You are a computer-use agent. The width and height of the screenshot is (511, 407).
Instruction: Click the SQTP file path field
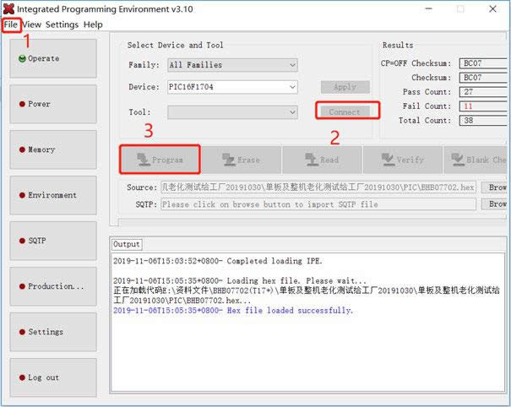(318, 204)
